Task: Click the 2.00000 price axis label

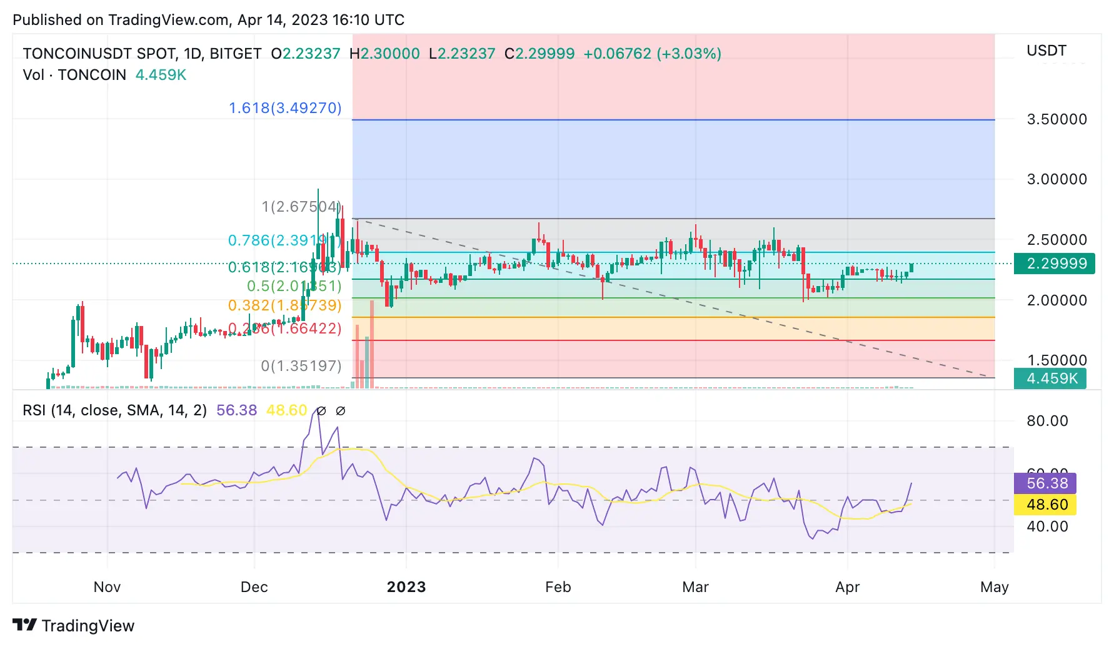Action: coord(1057,300)
